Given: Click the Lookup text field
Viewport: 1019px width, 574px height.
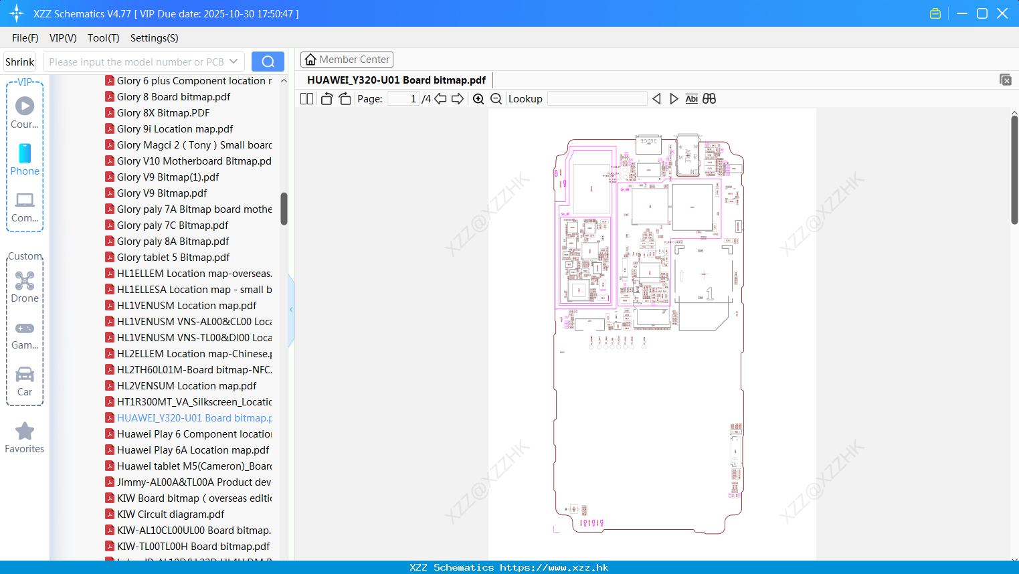Looking at the screenshot, I should pyautogui.click(x=597, y=99).
